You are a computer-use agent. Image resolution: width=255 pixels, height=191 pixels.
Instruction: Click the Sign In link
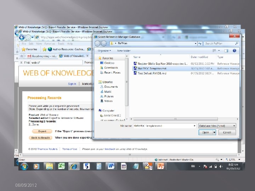click(x=72, y=84)
